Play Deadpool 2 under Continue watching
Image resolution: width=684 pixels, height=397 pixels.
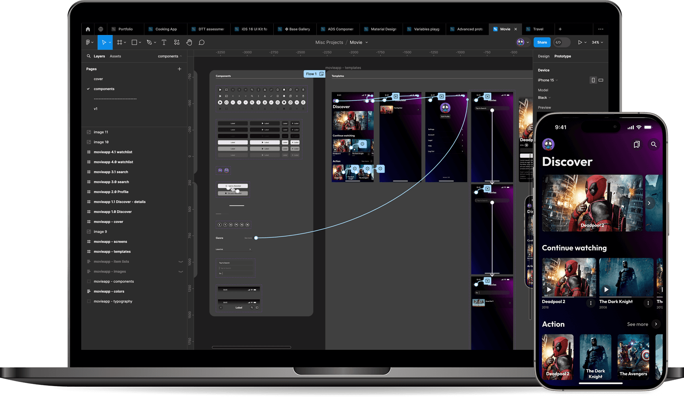pos(549,290)
